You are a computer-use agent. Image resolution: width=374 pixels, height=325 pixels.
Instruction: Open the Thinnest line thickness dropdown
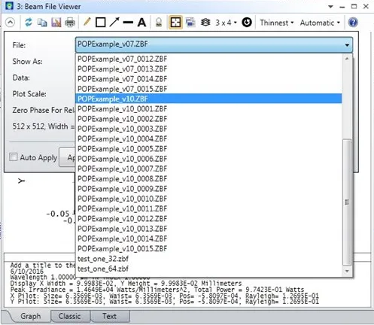point(276,23)
